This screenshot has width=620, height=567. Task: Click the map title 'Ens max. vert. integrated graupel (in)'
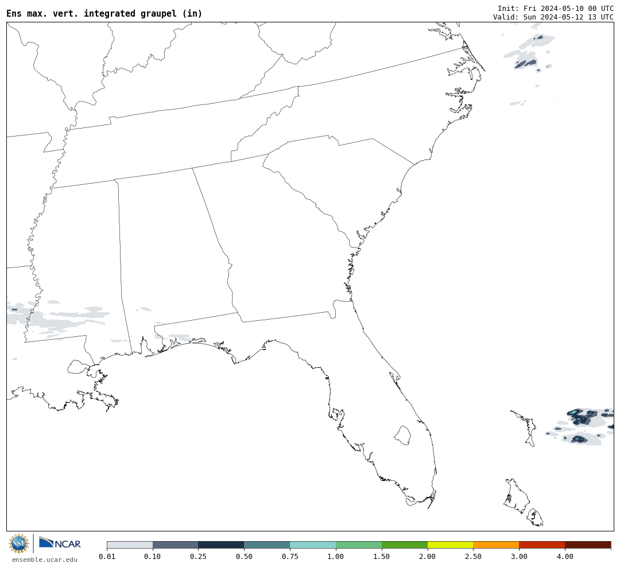104,13
